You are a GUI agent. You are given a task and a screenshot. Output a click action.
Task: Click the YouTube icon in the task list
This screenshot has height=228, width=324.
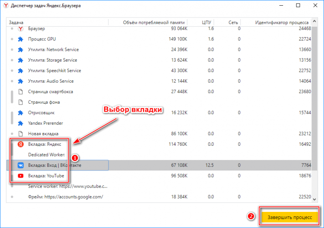pos(21,176)
